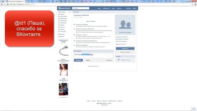Click 'ред.' next to Моя Страница
This screenshot has width=197, height=111.
(70, 12)
